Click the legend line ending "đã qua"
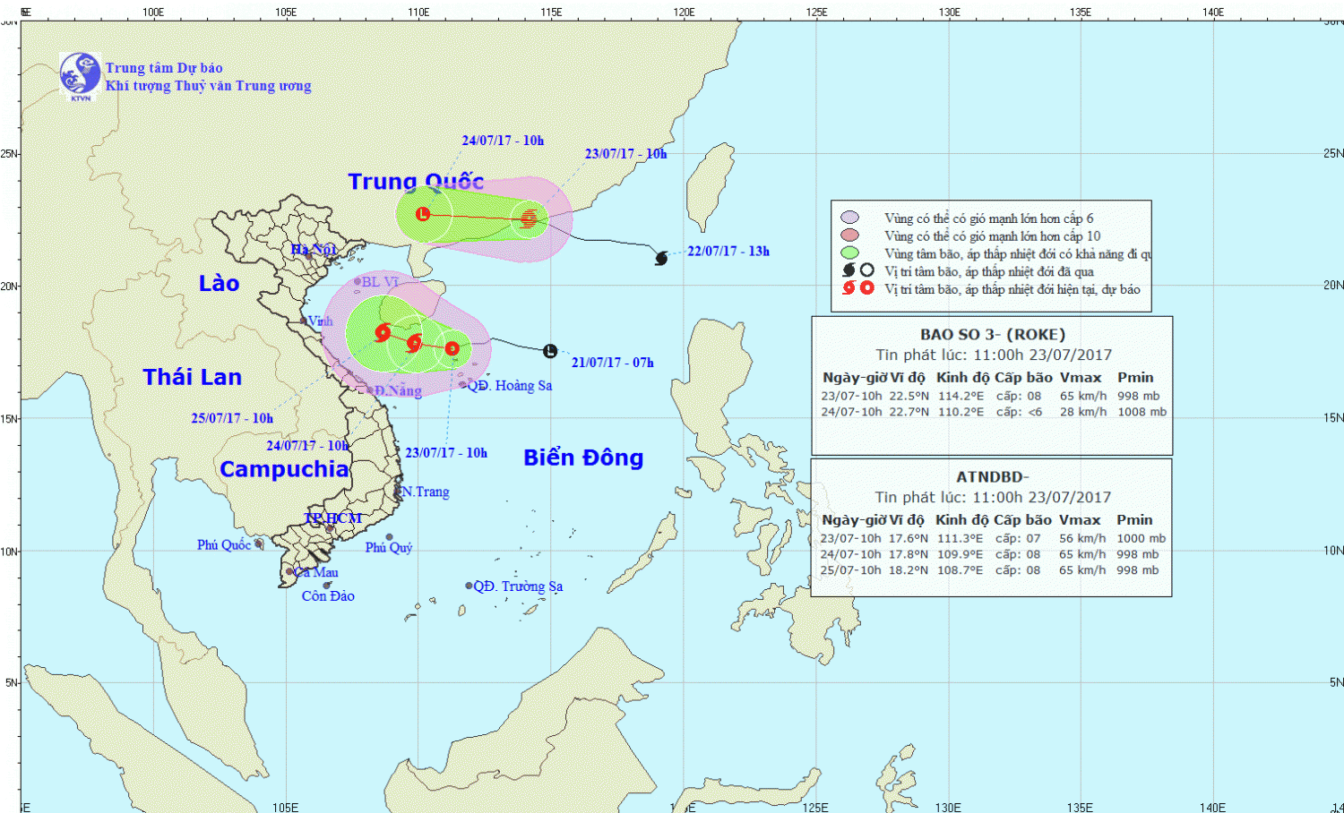1344x813 pixels. point(989,271)
